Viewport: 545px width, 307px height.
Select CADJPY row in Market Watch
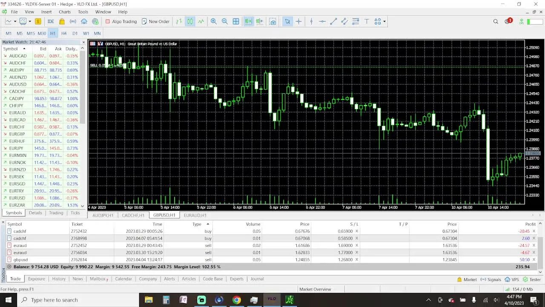[x=40, y=98]
